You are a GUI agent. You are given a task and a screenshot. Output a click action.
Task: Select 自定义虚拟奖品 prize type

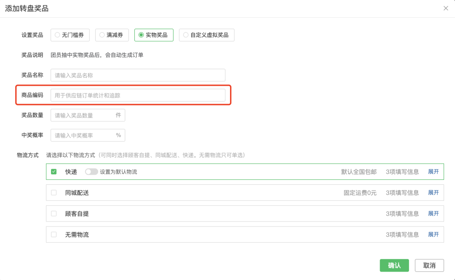point(206,35)
